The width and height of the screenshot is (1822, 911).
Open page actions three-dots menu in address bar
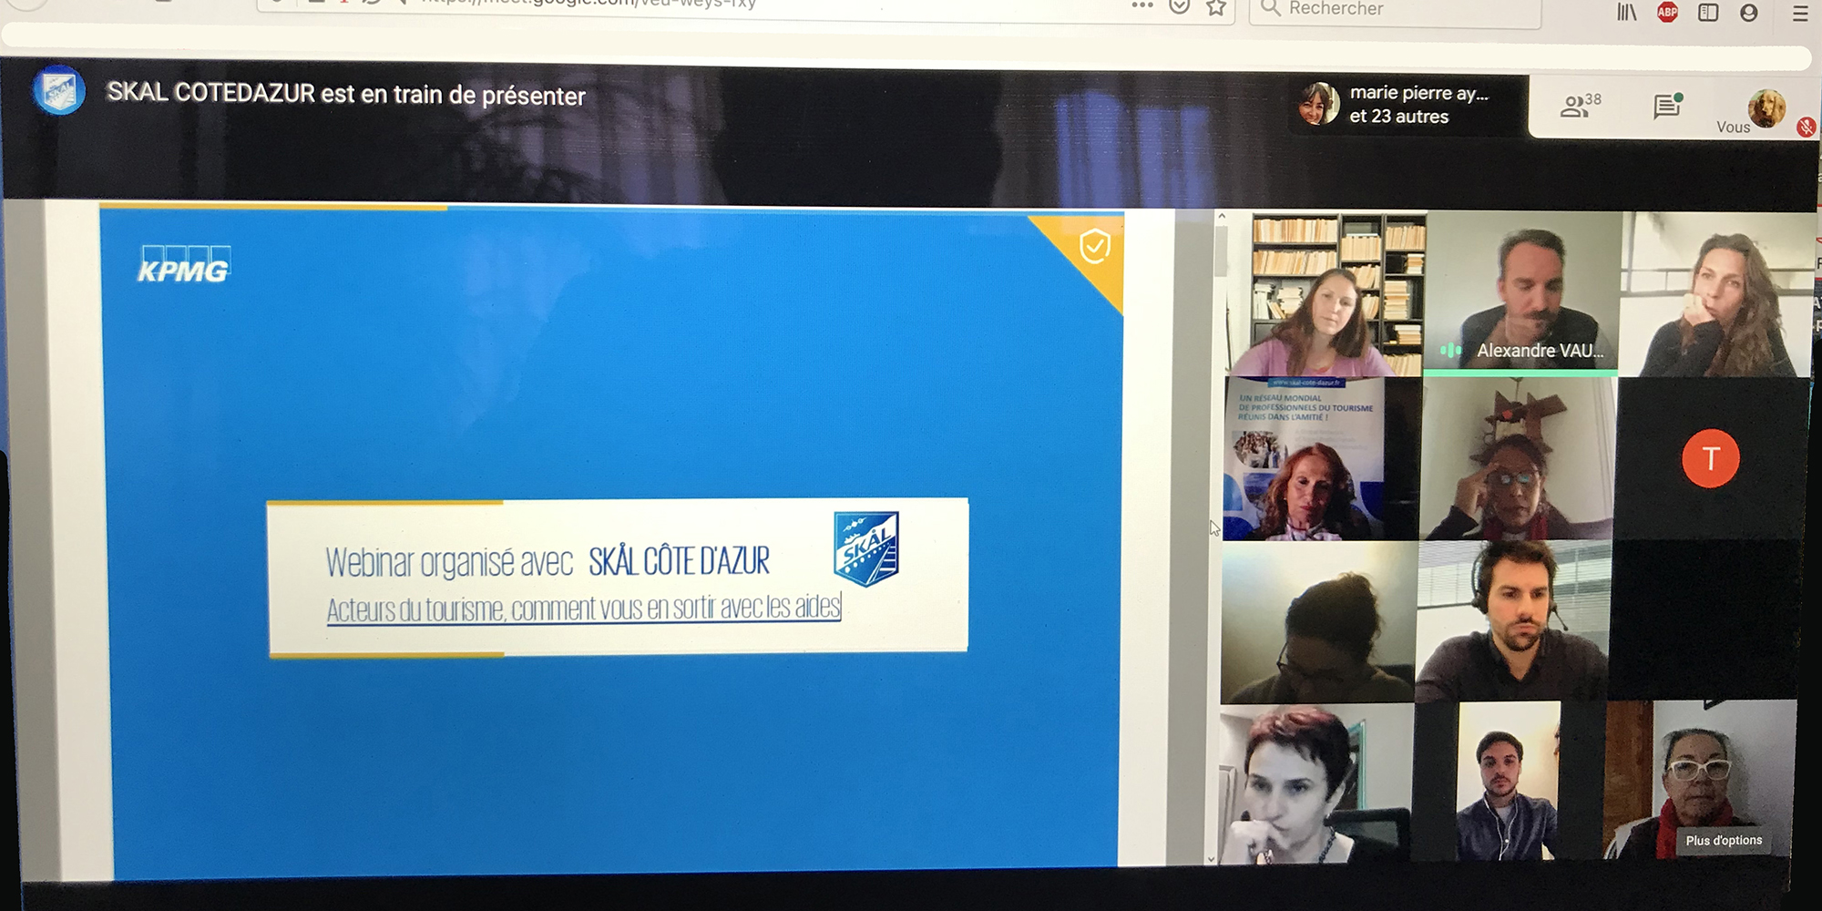[1141, 5]
